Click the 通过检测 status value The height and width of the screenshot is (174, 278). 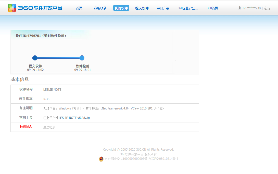click(49, 127)
